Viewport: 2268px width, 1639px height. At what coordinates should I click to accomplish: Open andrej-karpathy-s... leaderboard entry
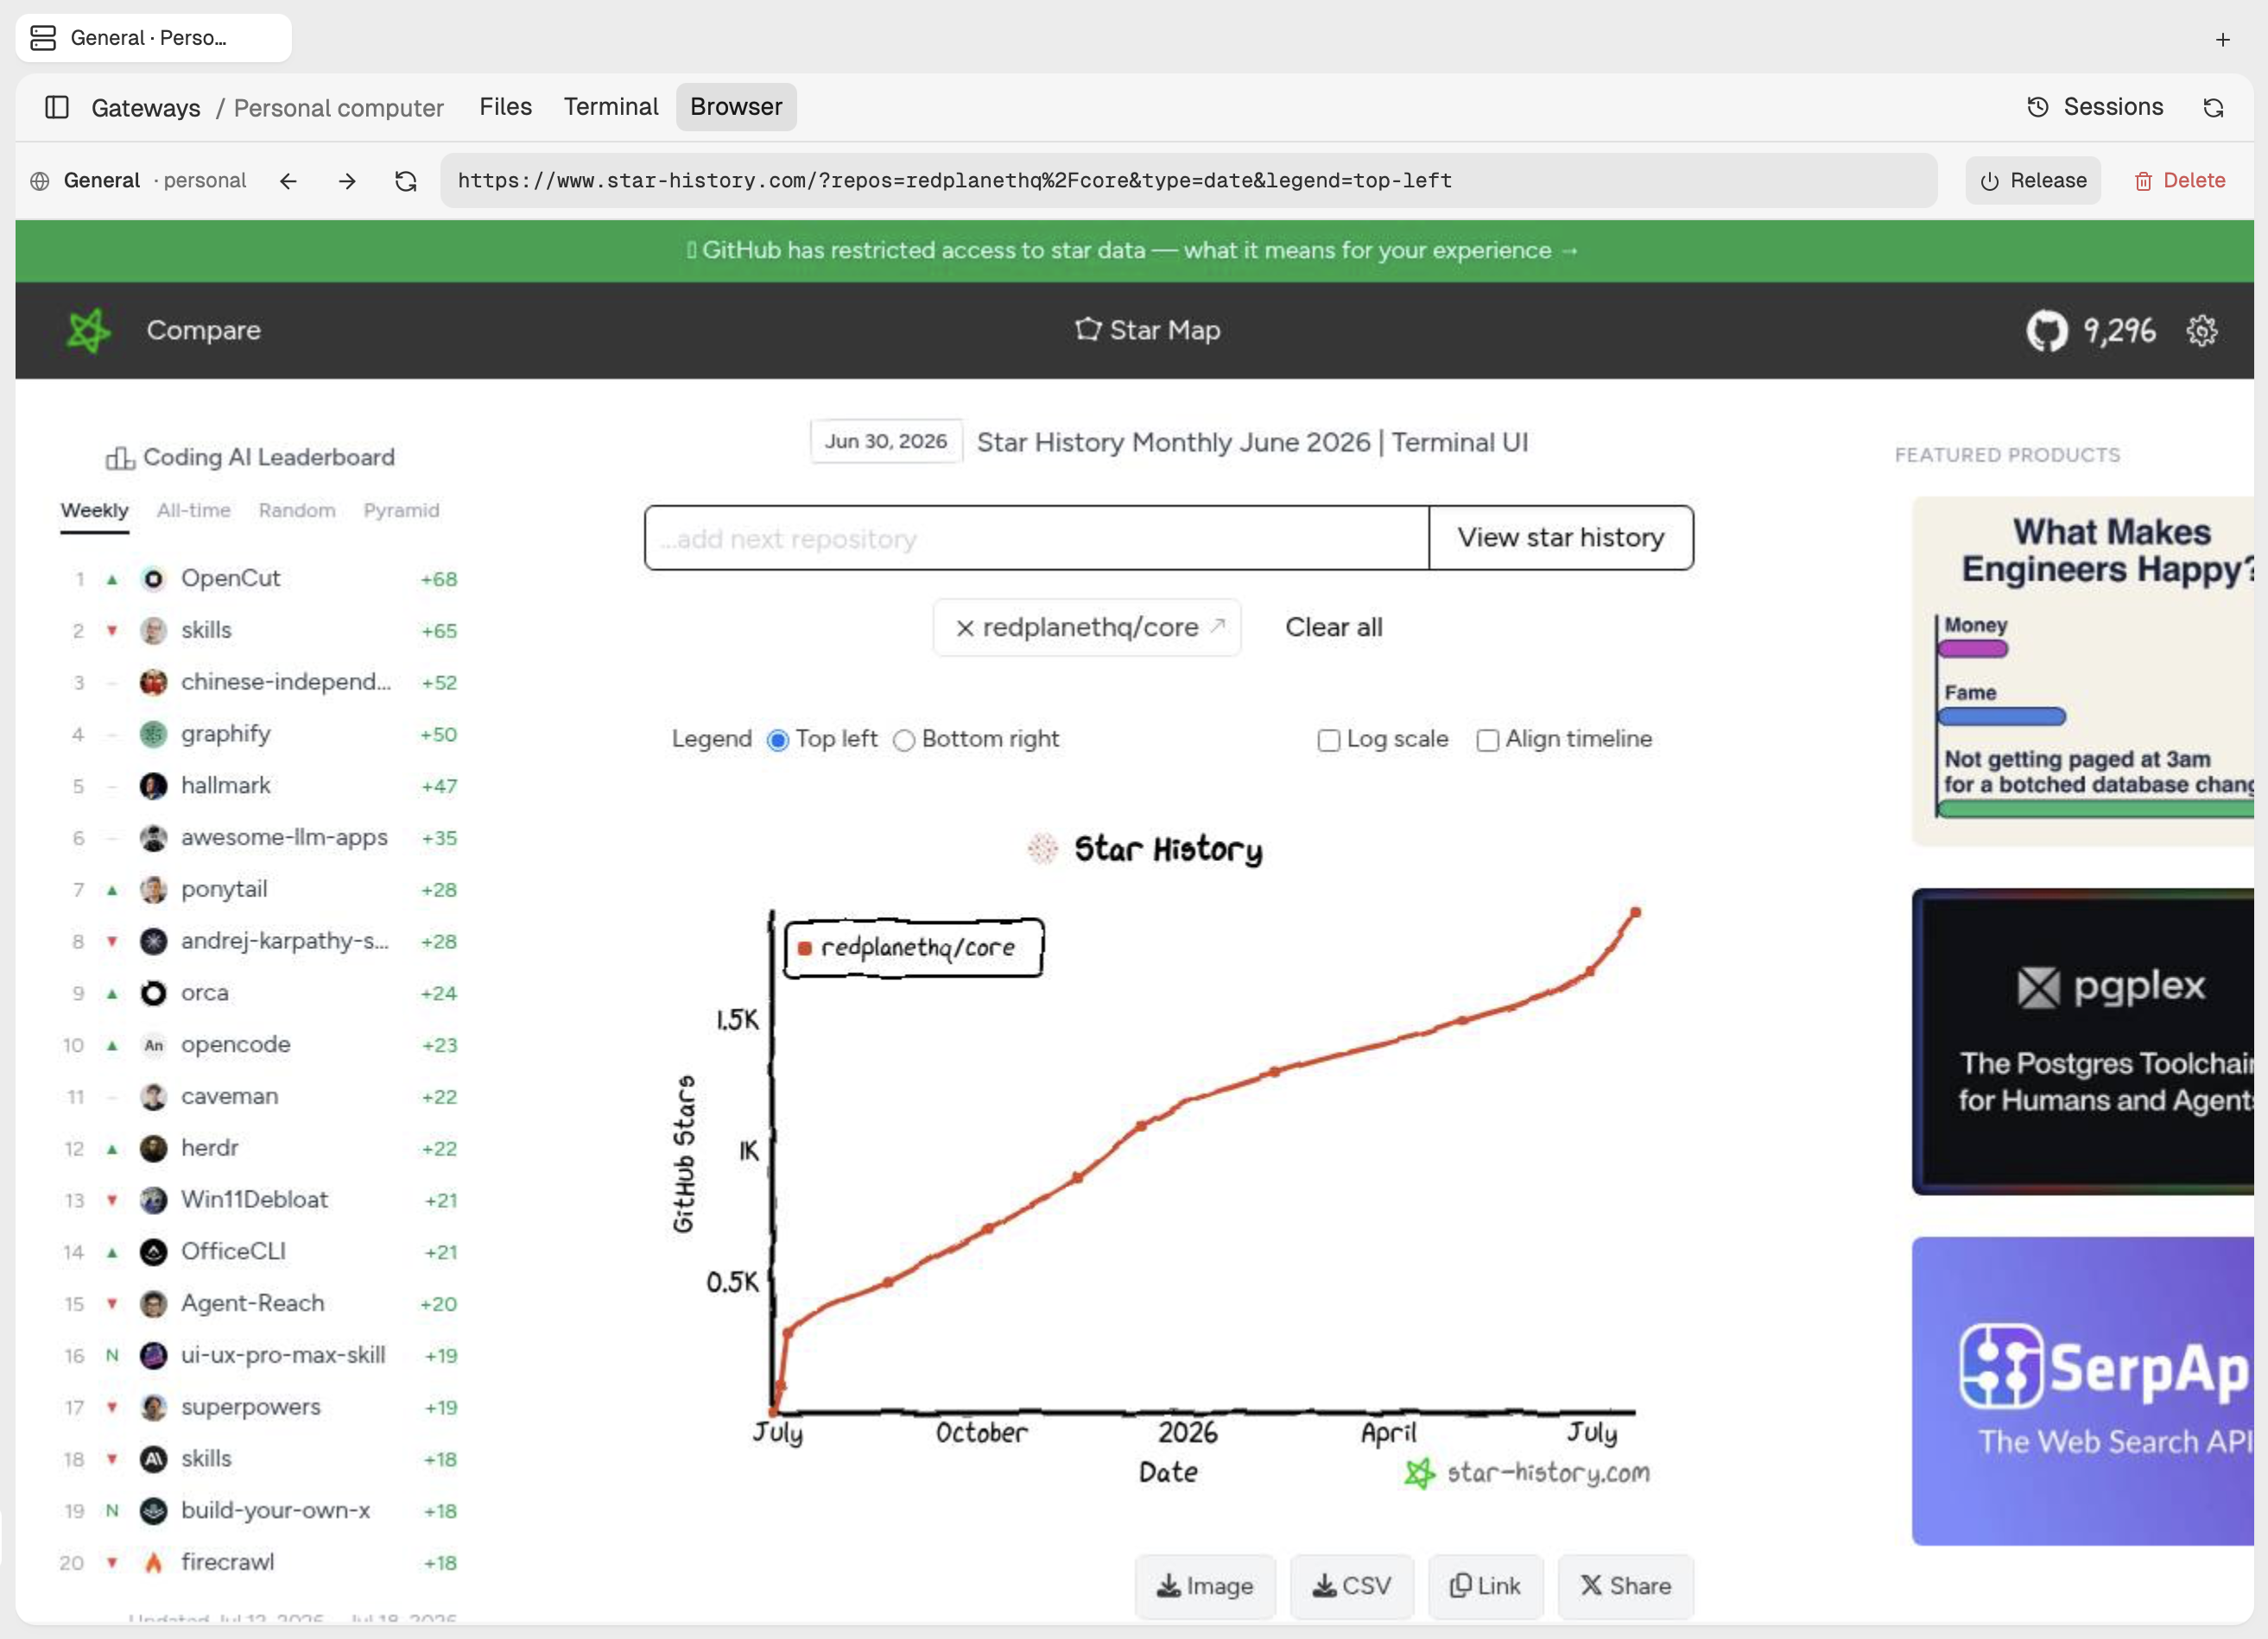pos(259,941)
